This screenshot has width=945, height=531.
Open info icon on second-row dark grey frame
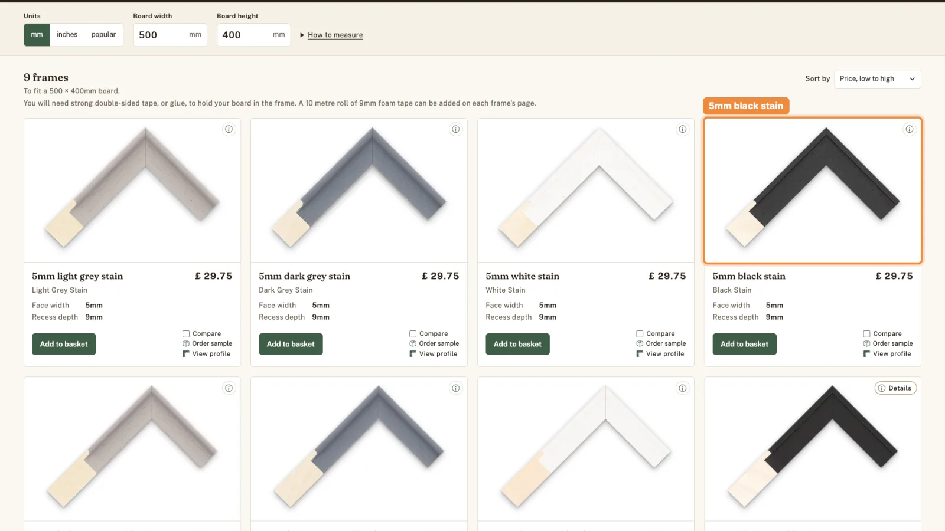pyautogui.click(x=455, y=388)
